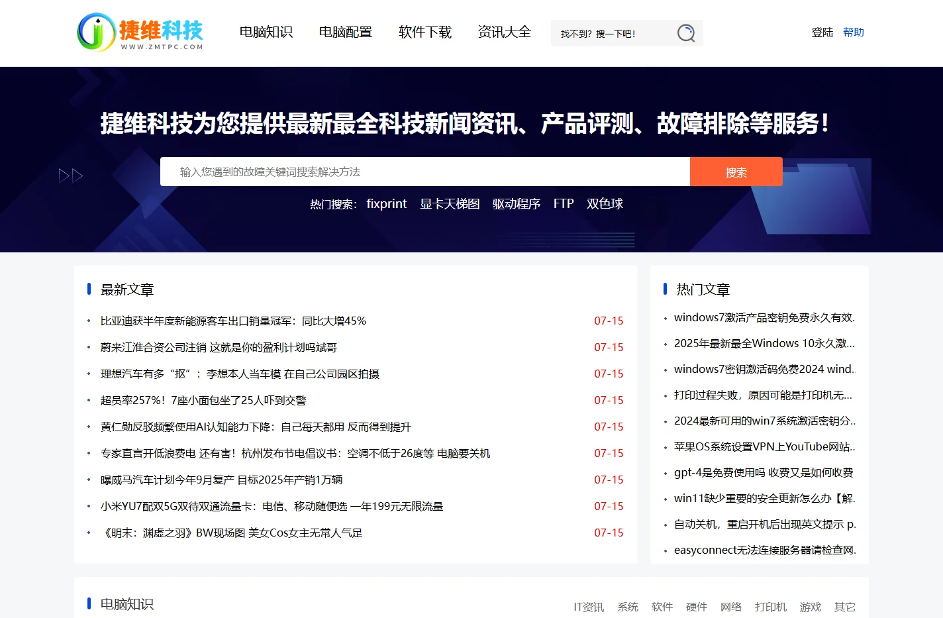This screenshot has width=943, height=618.
Task: Open hot article easyconnect无法连接服务器
Action: 765,550
